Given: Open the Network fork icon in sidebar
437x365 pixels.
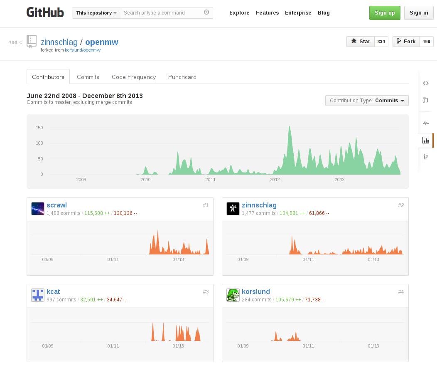Looking at the screenshot, I should coord(425,157).
